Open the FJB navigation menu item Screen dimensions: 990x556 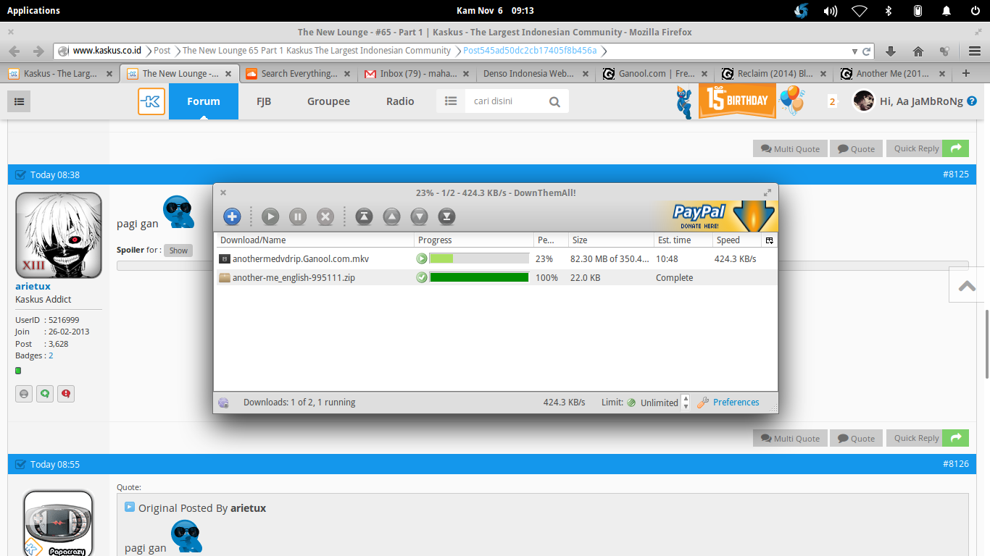264,101
